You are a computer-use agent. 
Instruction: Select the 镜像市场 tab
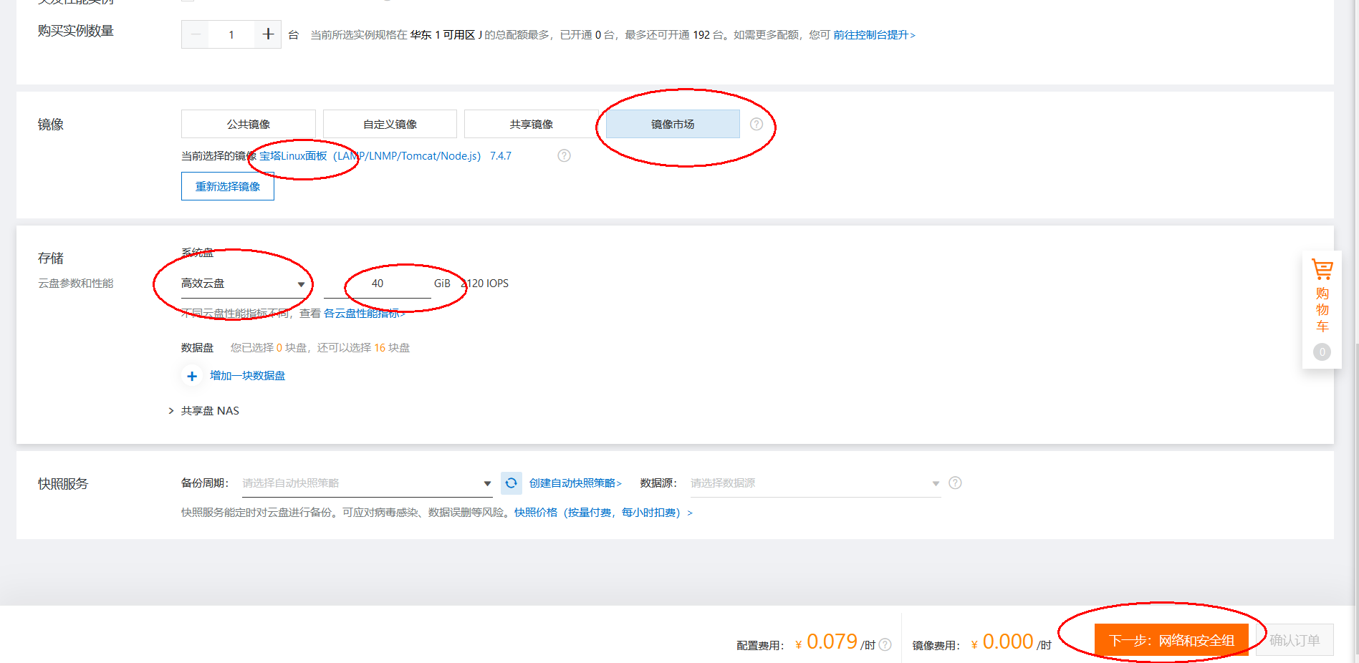pos(673,124)
